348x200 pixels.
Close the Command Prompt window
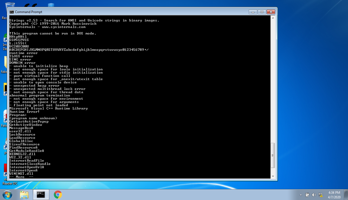coord(271,12)
